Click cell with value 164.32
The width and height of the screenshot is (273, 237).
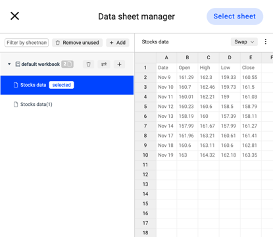(209, 155)
